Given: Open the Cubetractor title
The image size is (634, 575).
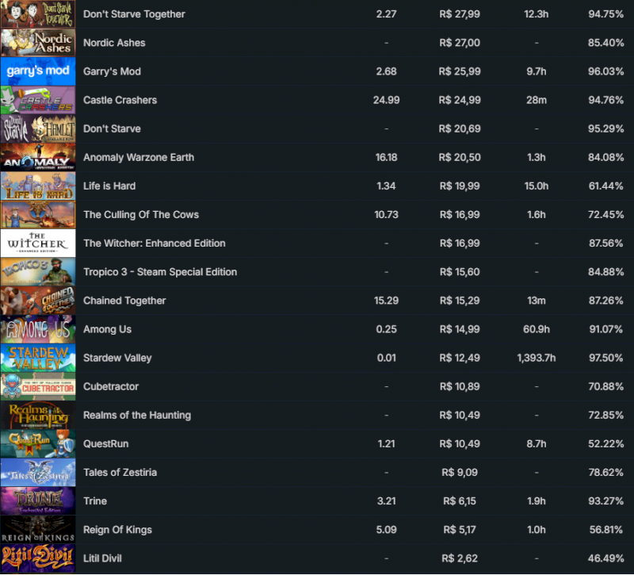Looking at the screenshot, I should (x=111, y=386).
